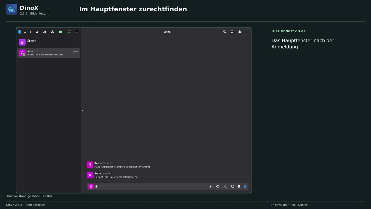This screenshot has width=371, height=209.
Task: Click the lock icon on Anna's message
Action: point(109,173)
